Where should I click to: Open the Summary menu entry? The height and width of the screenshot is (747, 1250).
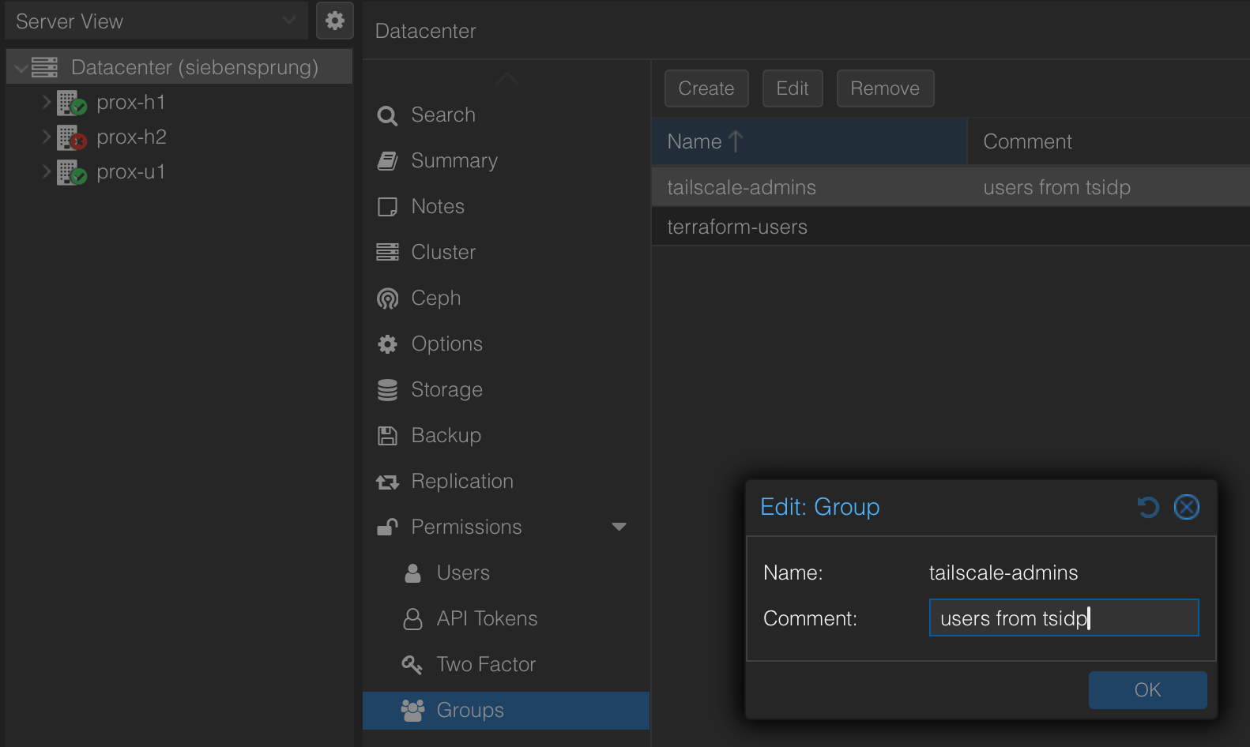click(x=506, y=161)
